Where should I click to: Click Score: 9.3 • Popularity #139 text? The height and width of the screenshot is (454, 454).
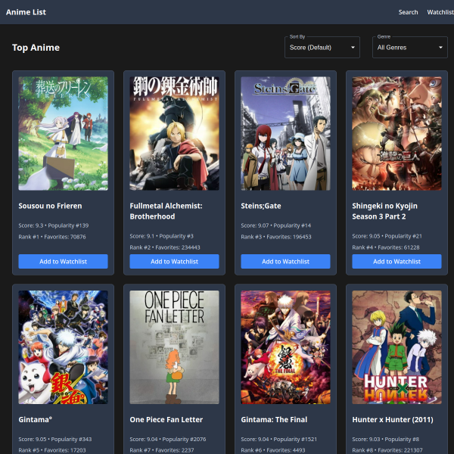54,225
